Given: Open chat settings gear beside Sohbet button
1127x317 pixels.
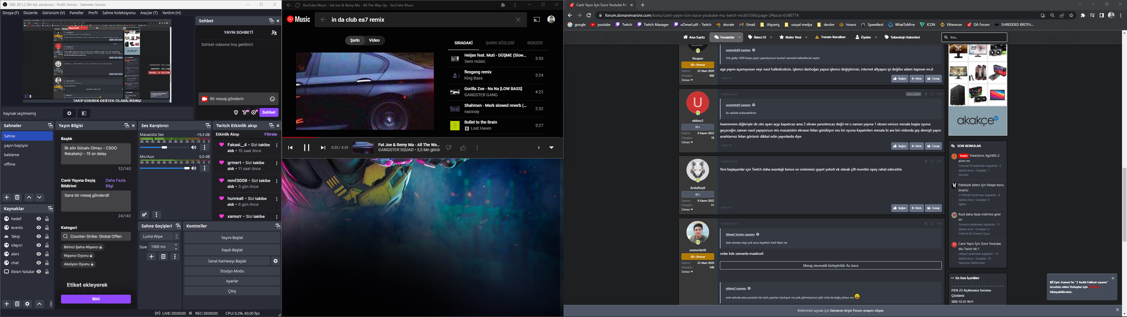Looking at the screenshot, I should tap(254, 112).
